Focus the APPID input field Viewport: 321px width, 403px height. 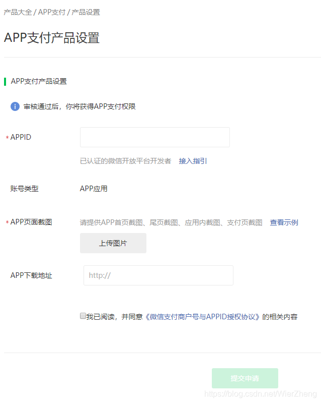point(155,137)
